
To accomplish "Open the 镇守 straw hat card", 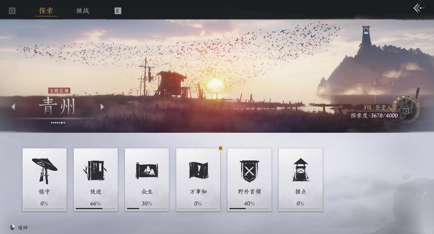I will (x=44, y=180).
